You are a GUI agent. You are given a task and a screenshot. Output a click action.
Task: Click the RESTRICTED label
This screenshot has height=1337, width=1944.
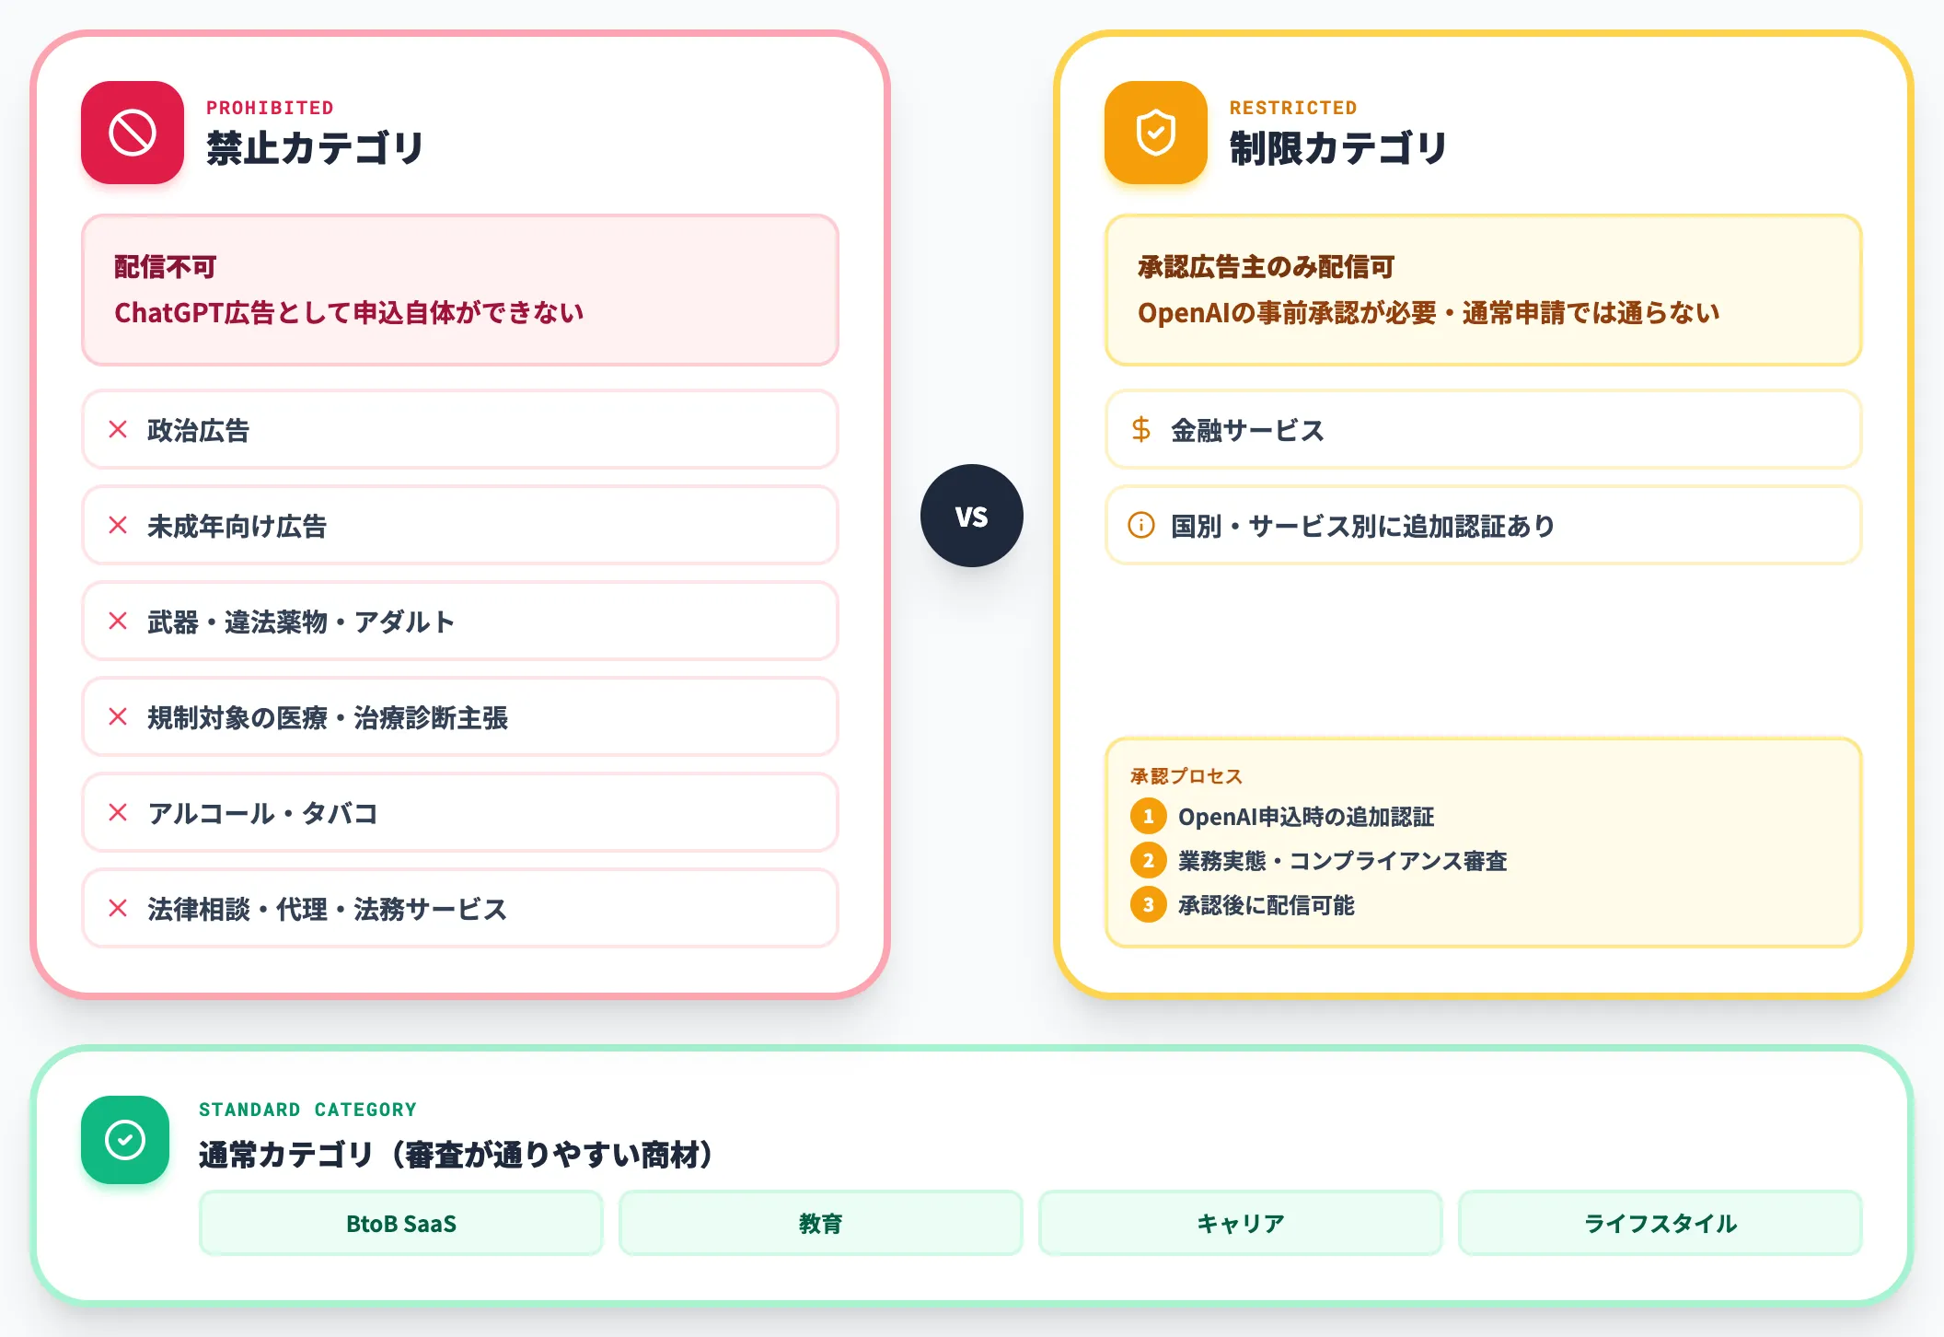pos(1293,108)
